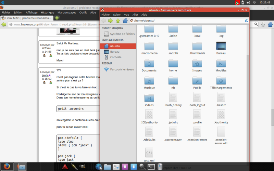
Task: Click Firefox back arrow button
Action: pos(4,24)
